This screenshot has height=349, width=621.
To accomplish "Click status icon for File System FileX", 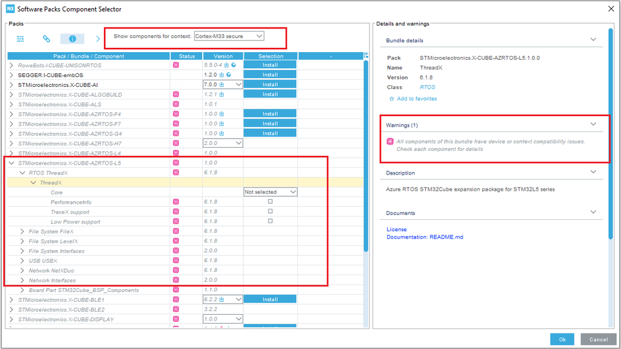I will click(176, 231).
